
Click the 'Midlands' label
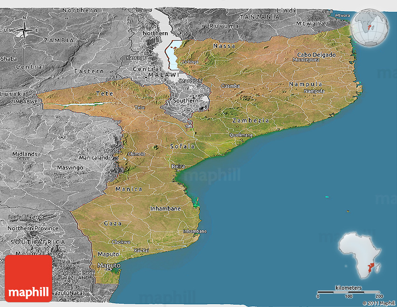click(x=25, y=154)
